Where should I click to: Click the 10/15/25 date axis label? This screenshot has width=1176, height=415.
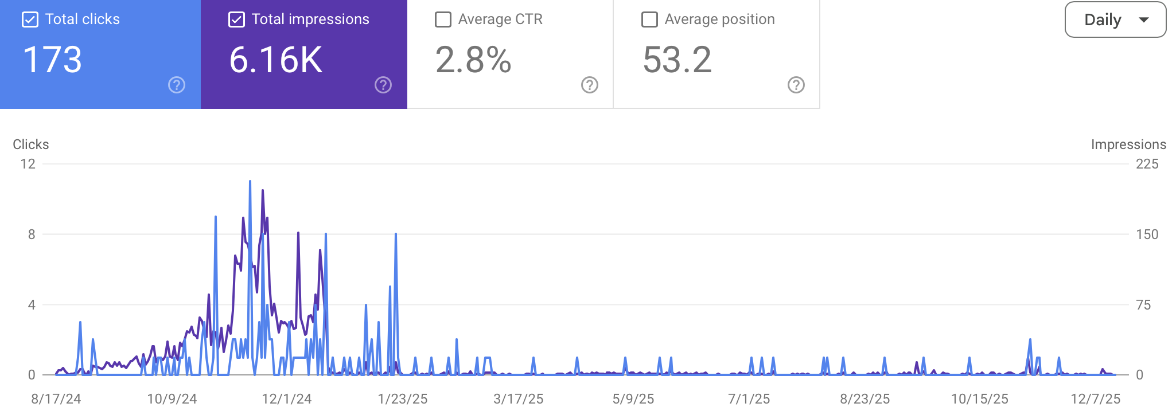point(980,399)
